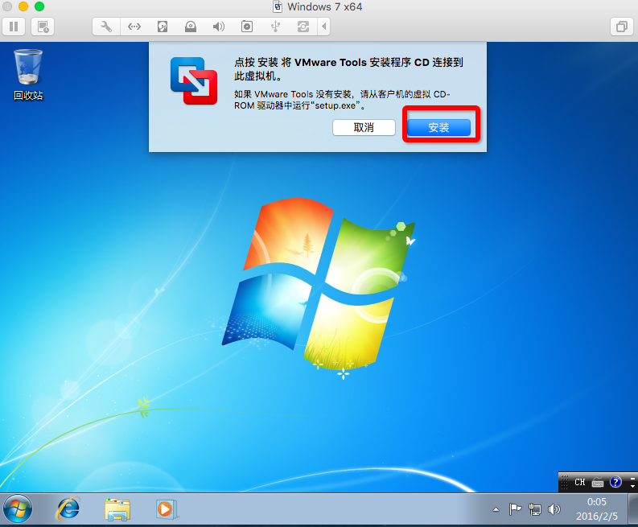This screenshot has width=638, height=527.
Task: Open the Windows Start menu
Action: tap(17, 509)
